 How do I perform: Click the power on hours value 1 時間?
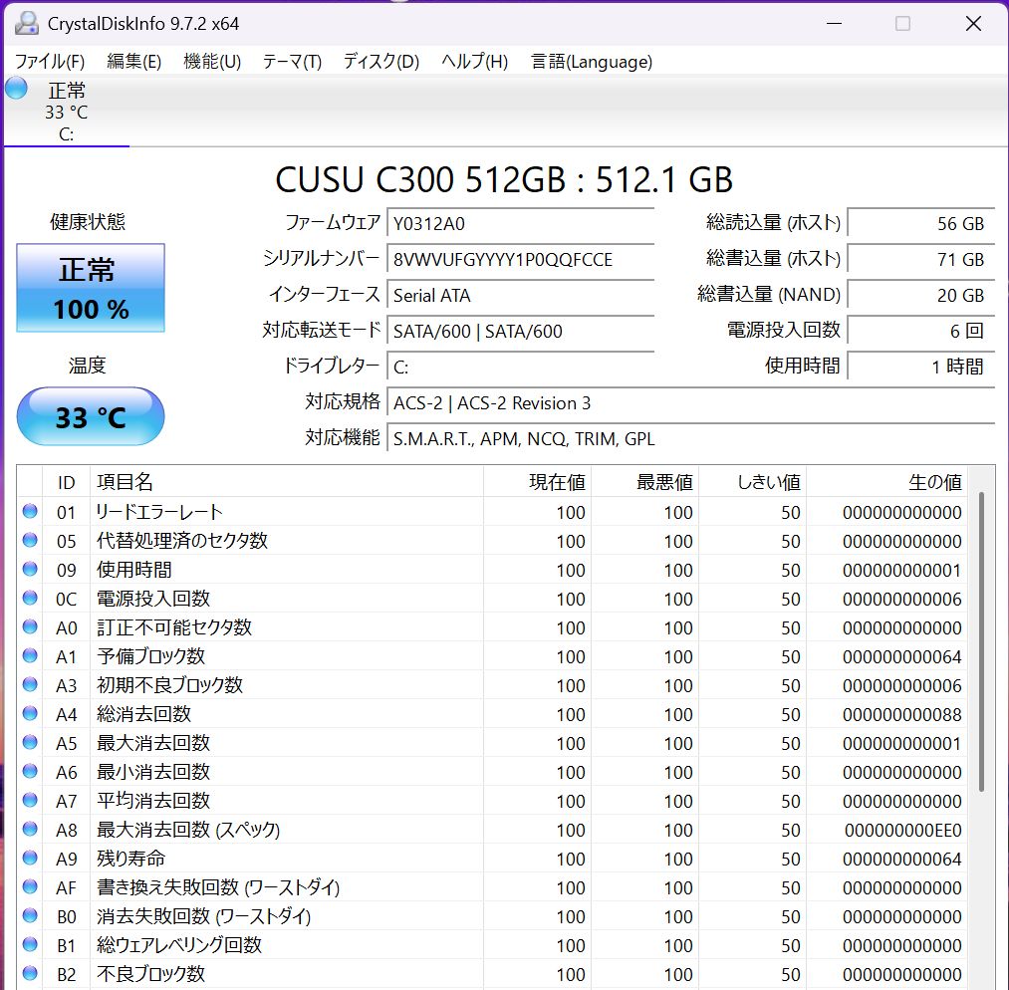point(920,367)
